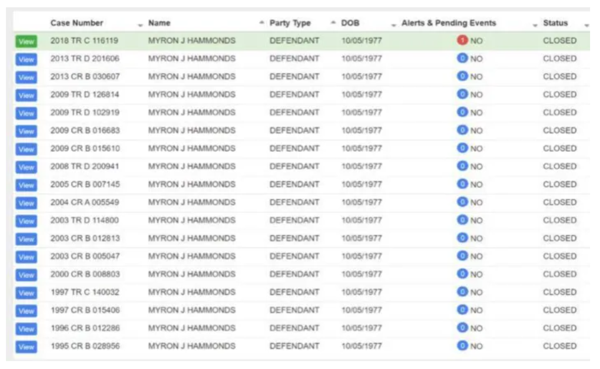Click blue alert badge for case 1995 CR B 028956
The image size is (600, 369).
[462, 345]
